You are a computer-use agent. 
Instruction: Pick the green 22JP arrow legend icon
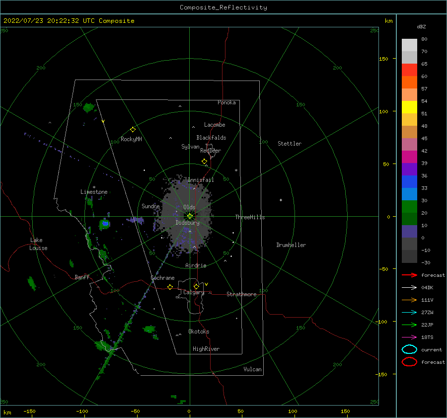pos(409,325)
